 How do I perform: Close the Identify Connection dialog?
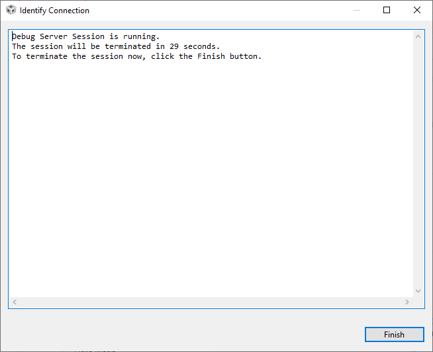[417, 11]
